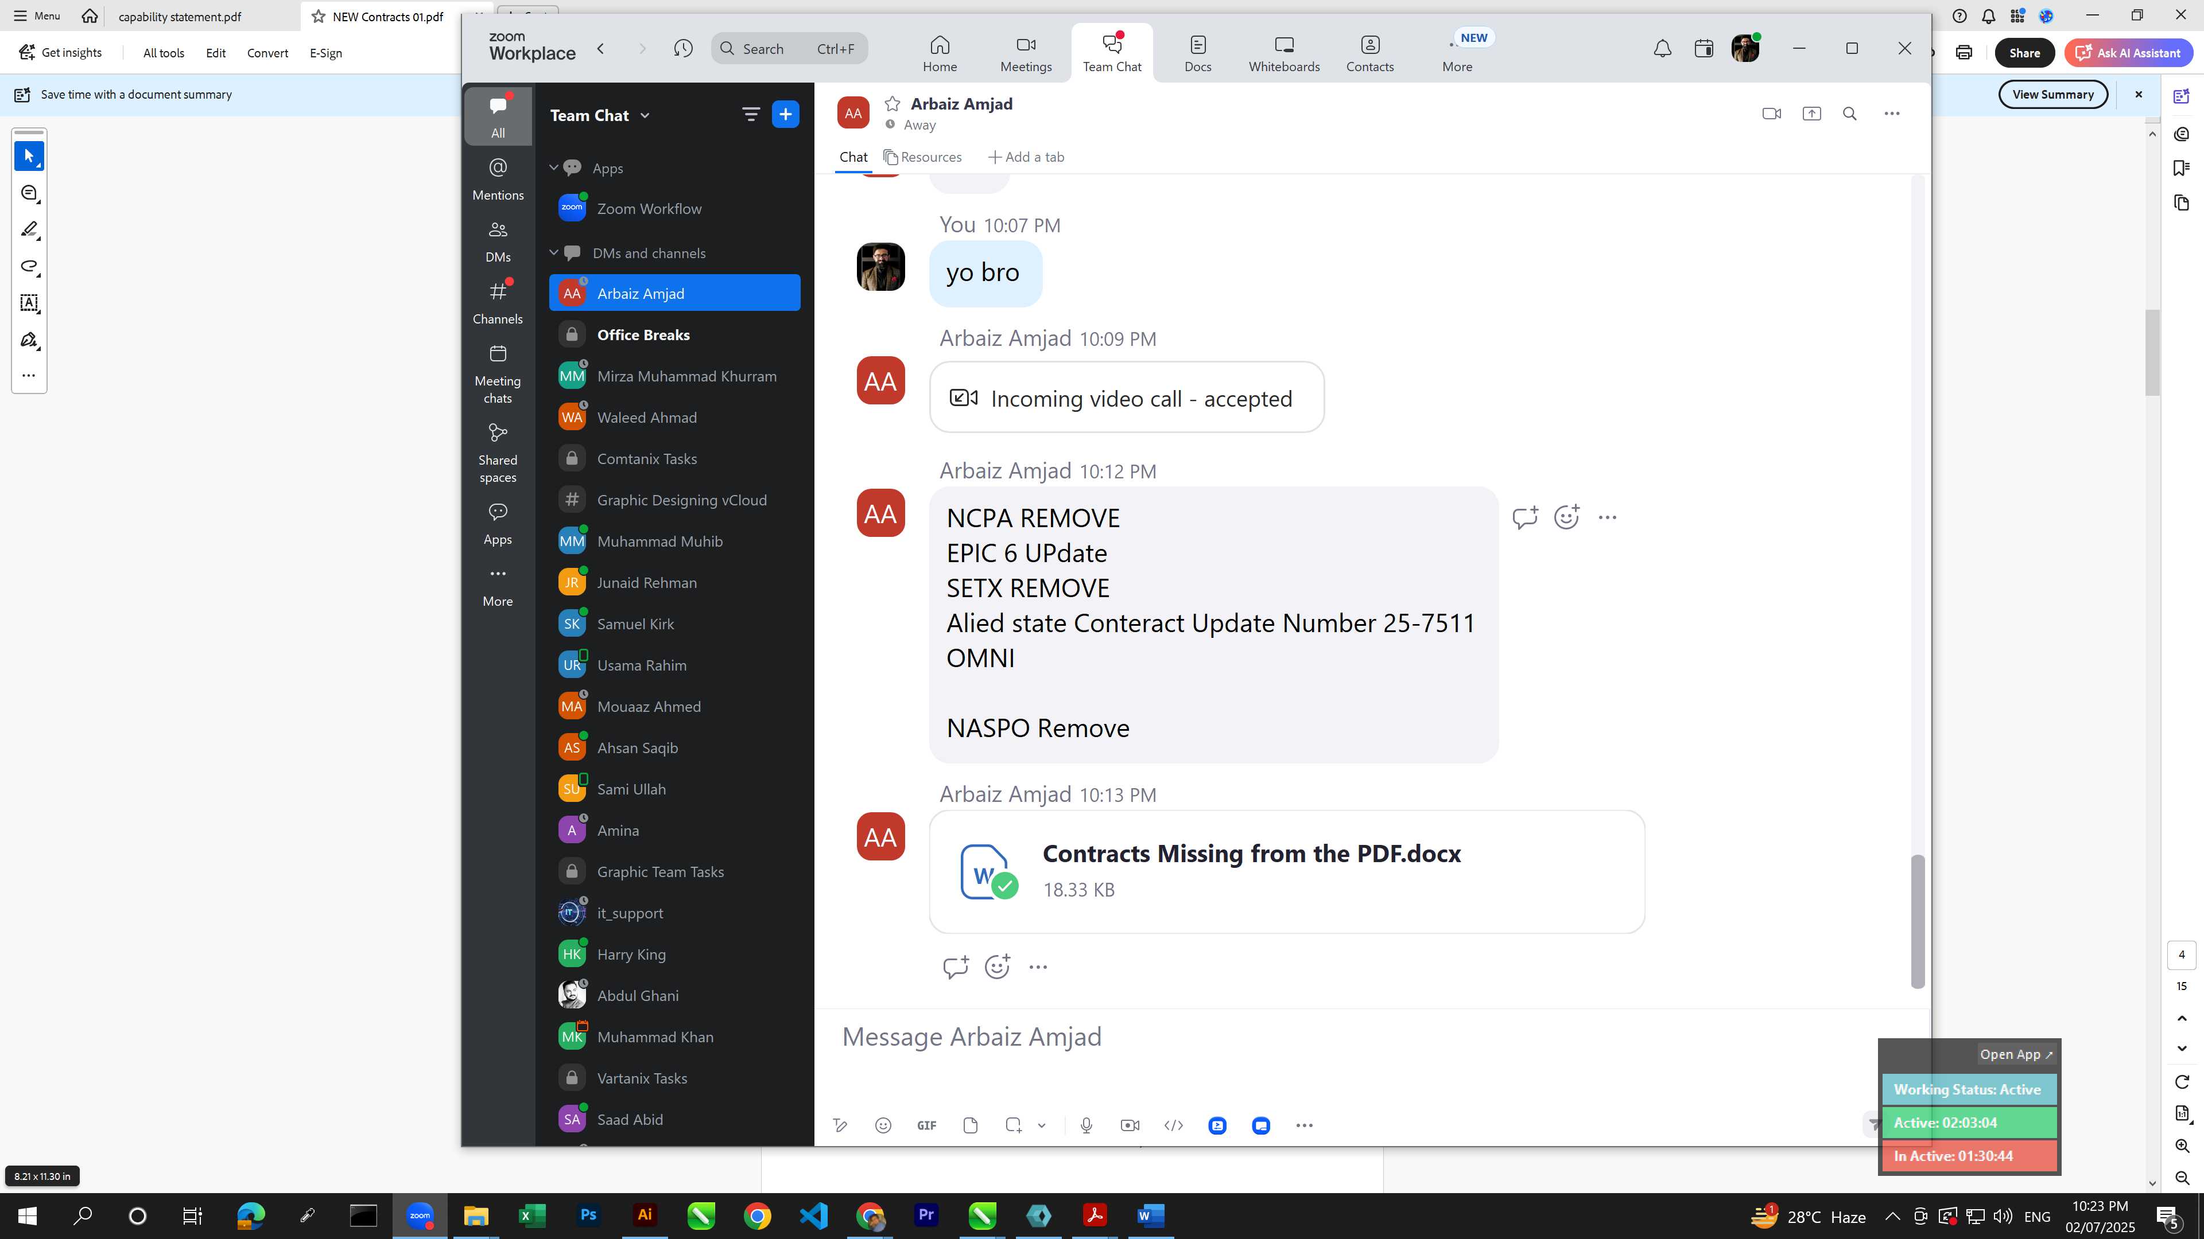Click Add a tab in chat
2204x1239 pixels.
pos(1026,157)
